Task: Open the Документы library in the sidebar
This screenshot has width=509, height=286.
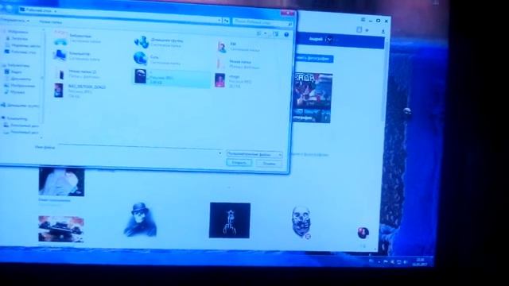Action: coord(17,79)
